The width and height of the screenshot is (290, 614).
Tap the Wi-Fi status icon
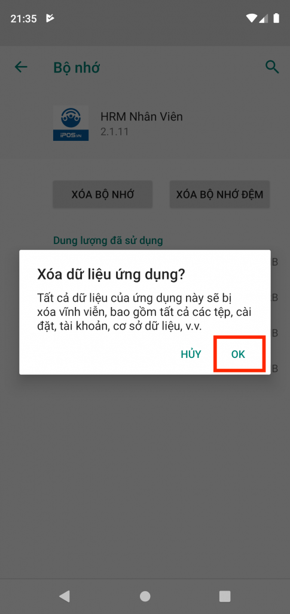(x=252, y=18)
